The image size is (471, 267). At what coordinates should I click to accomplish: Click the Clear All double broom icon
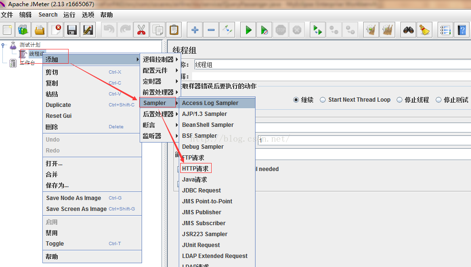tap(387, 30)
